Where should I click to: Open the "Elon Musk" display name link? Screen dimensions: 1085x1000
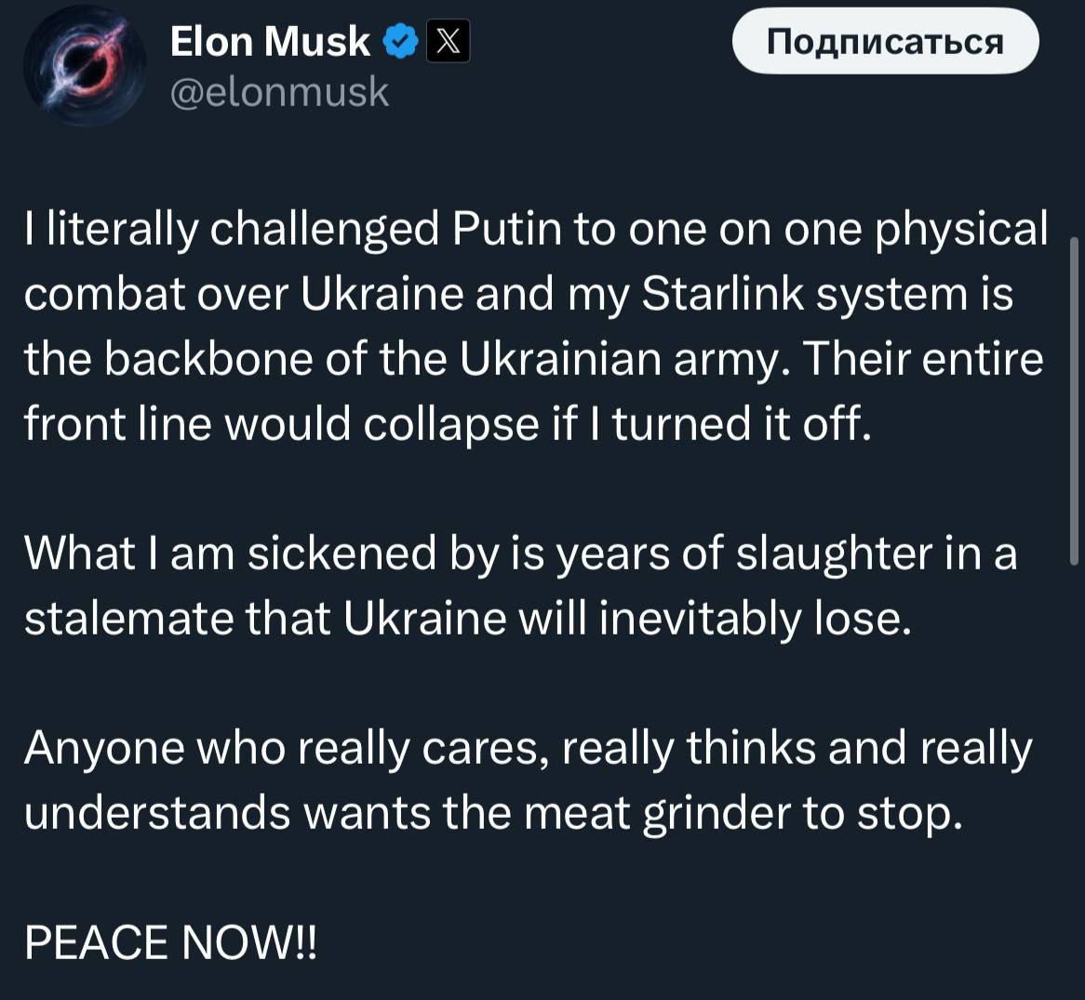click(x=270, y=42)
